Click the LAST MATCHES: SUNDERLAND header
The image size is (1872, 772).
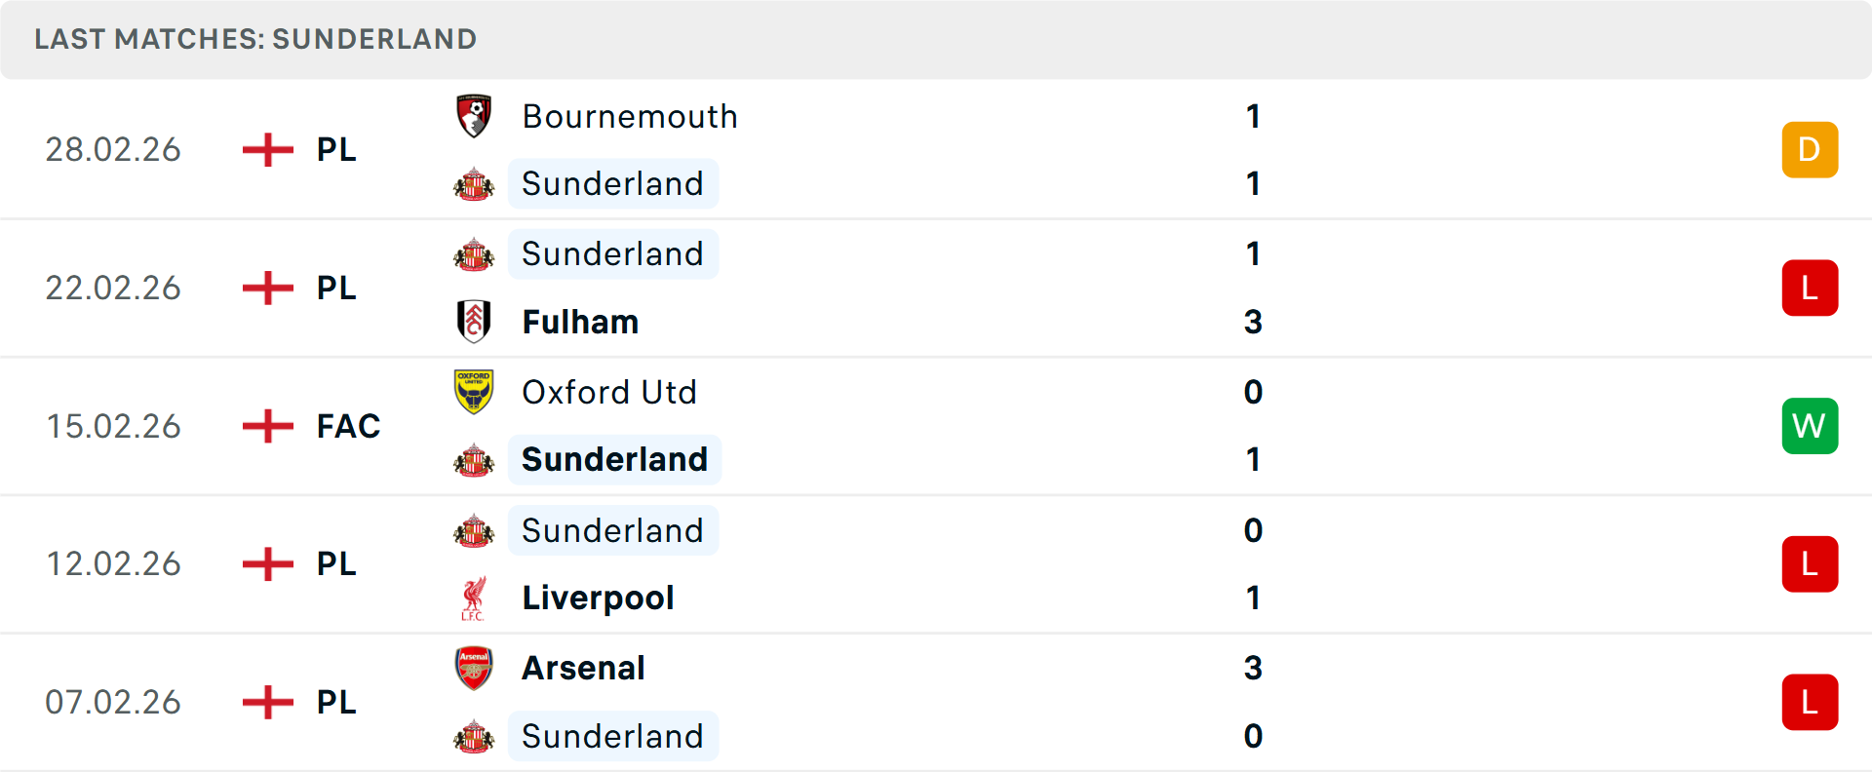coord(255,39)
